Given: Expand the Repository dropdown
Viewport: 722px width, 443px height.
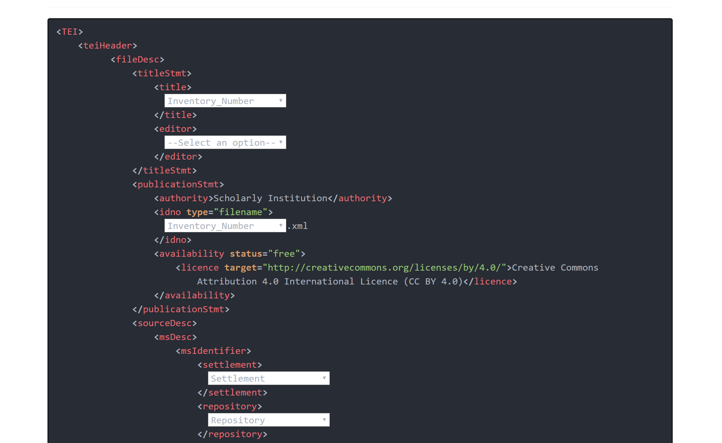Looking at the screenshot, I should coord(268,420).
